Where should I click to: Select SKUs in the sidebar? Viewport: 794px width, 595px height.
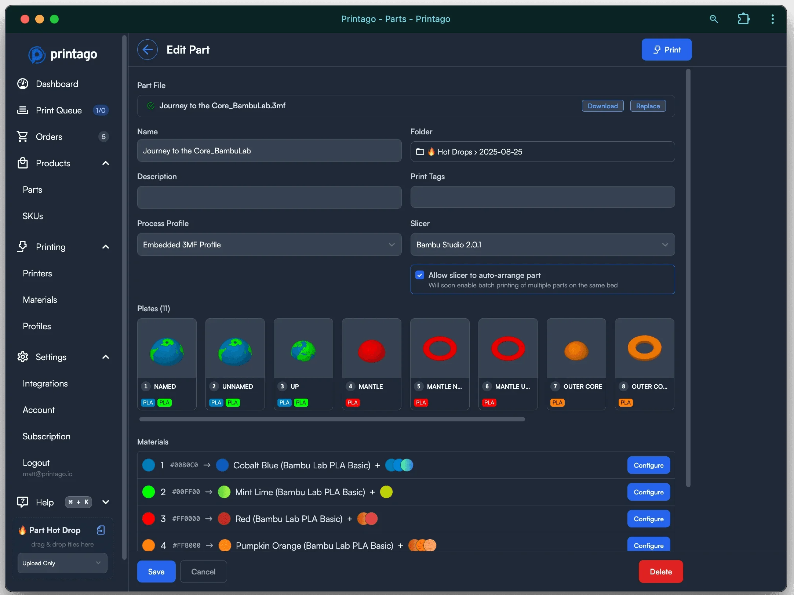(33, 216)
